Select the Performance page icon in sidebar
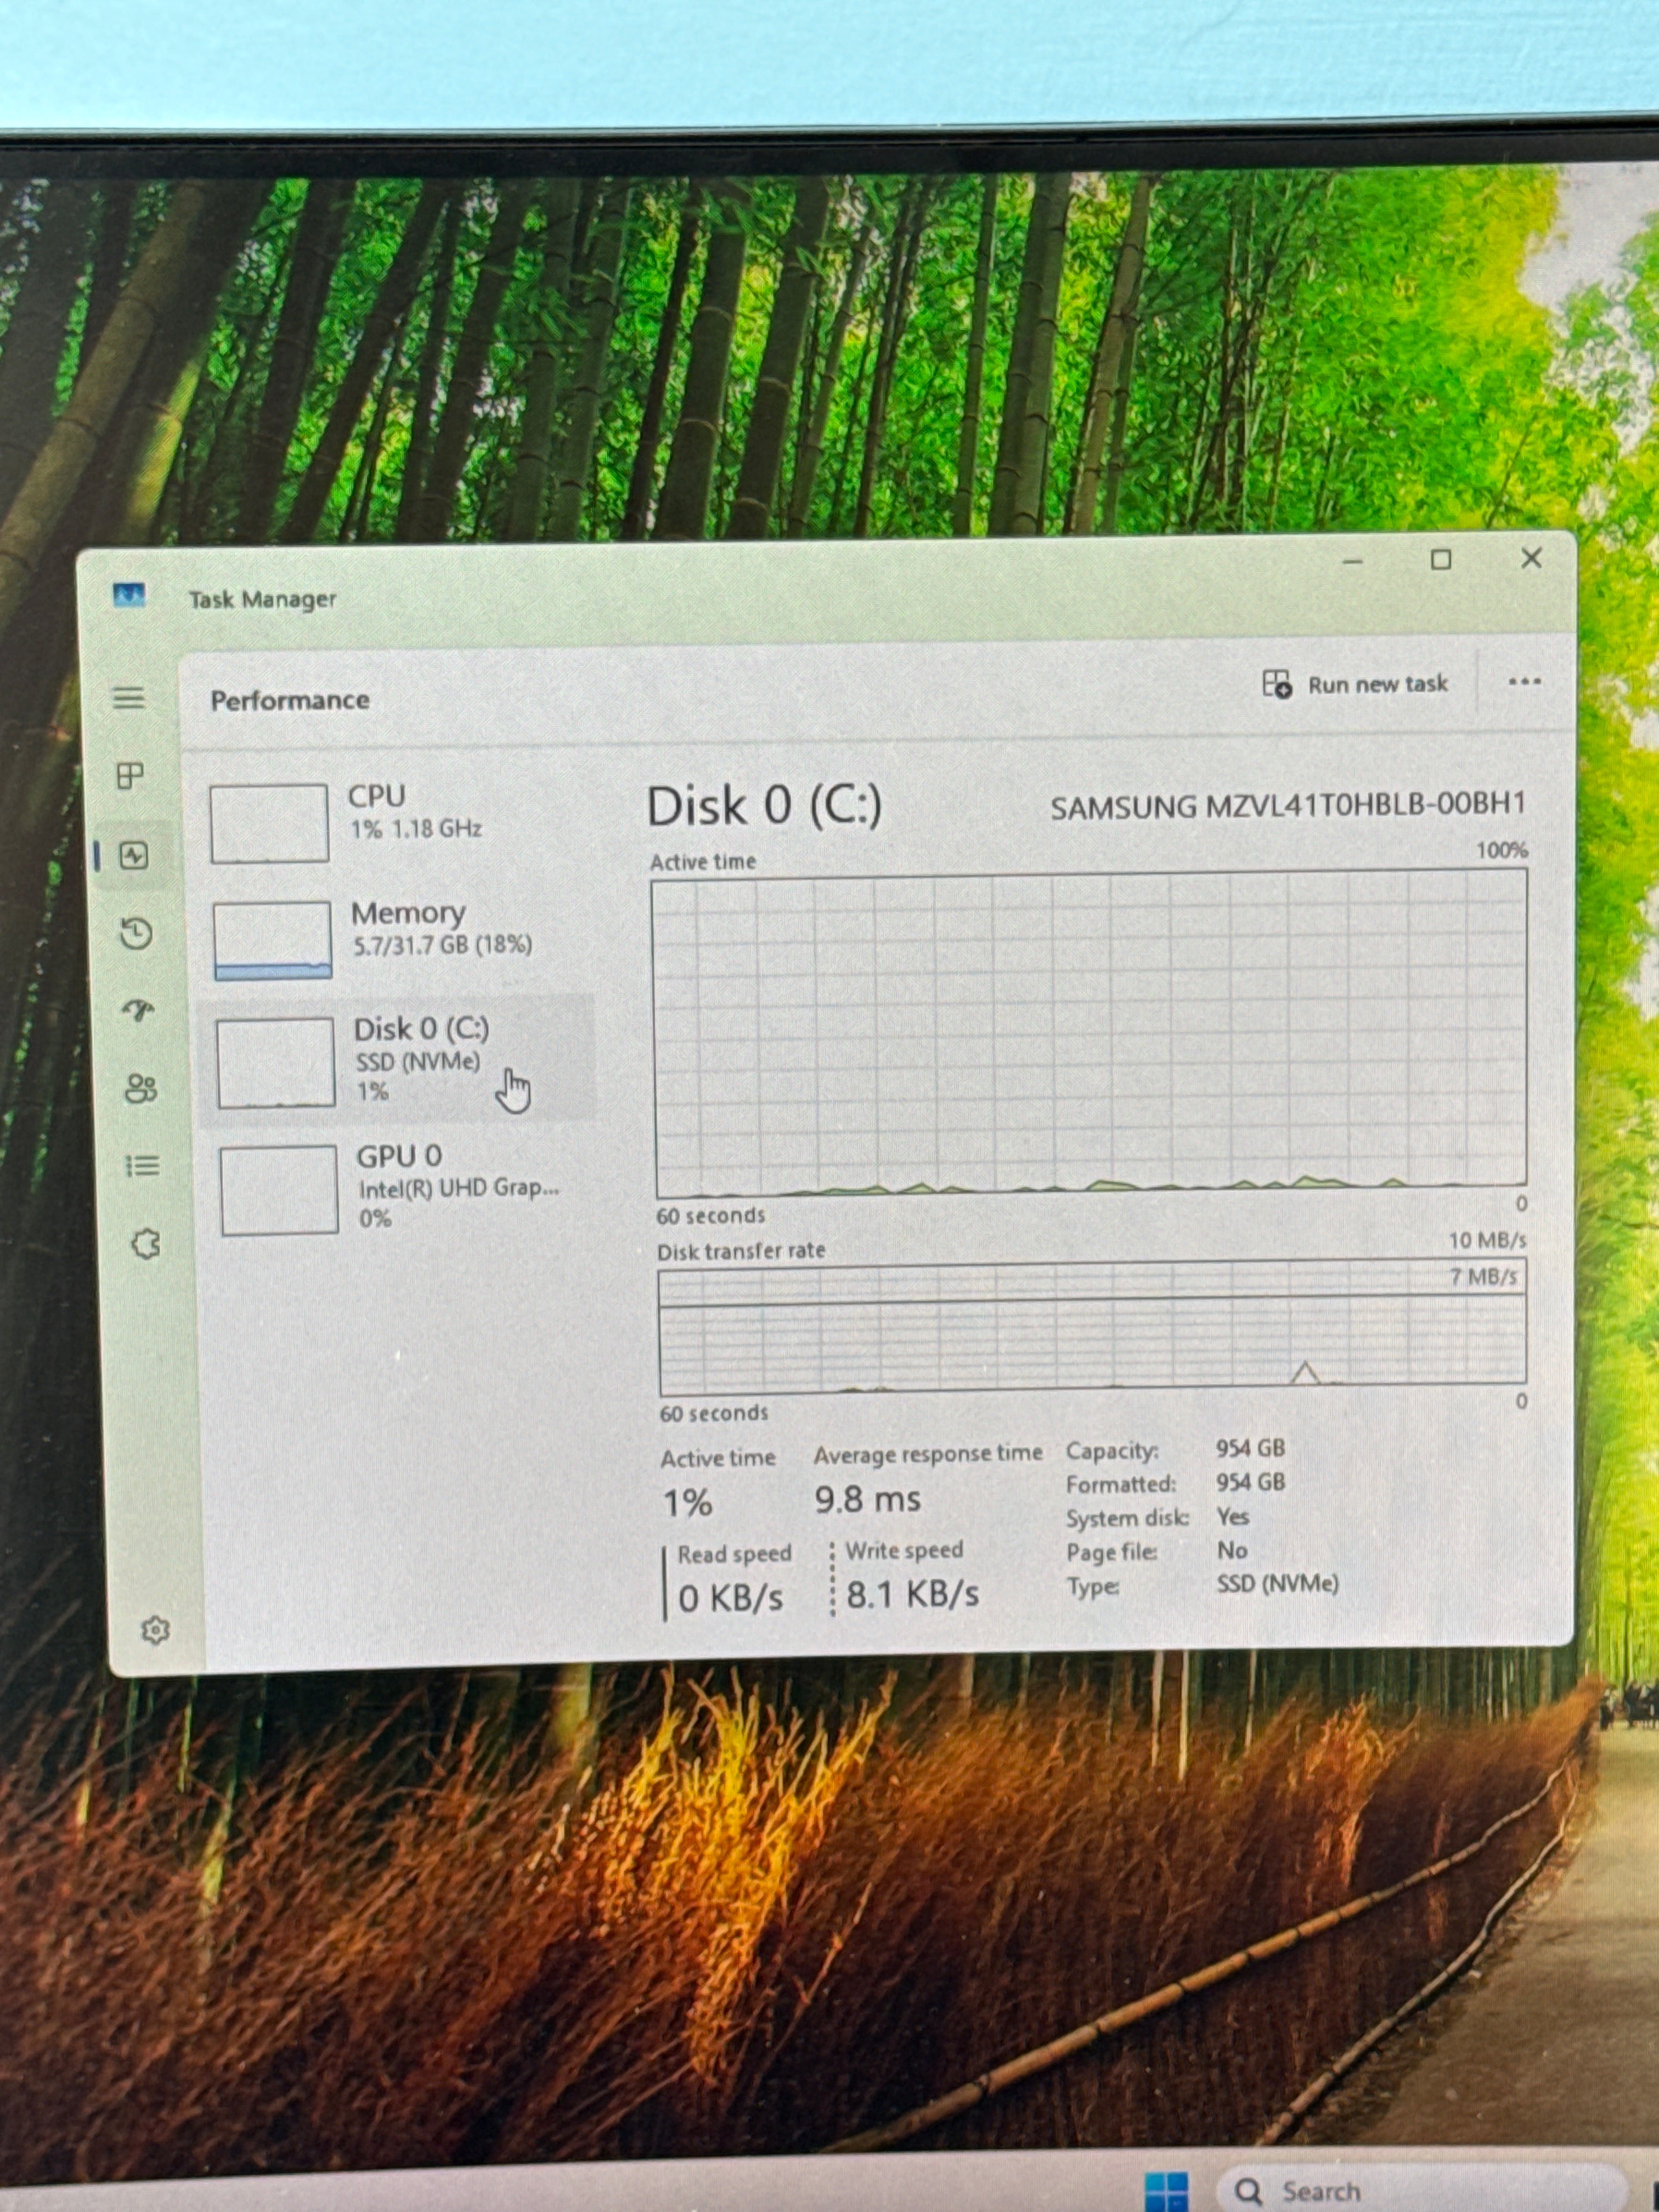Viewport: 1659px width, 2212px height. pyautogui.click(x=134, y=855)
